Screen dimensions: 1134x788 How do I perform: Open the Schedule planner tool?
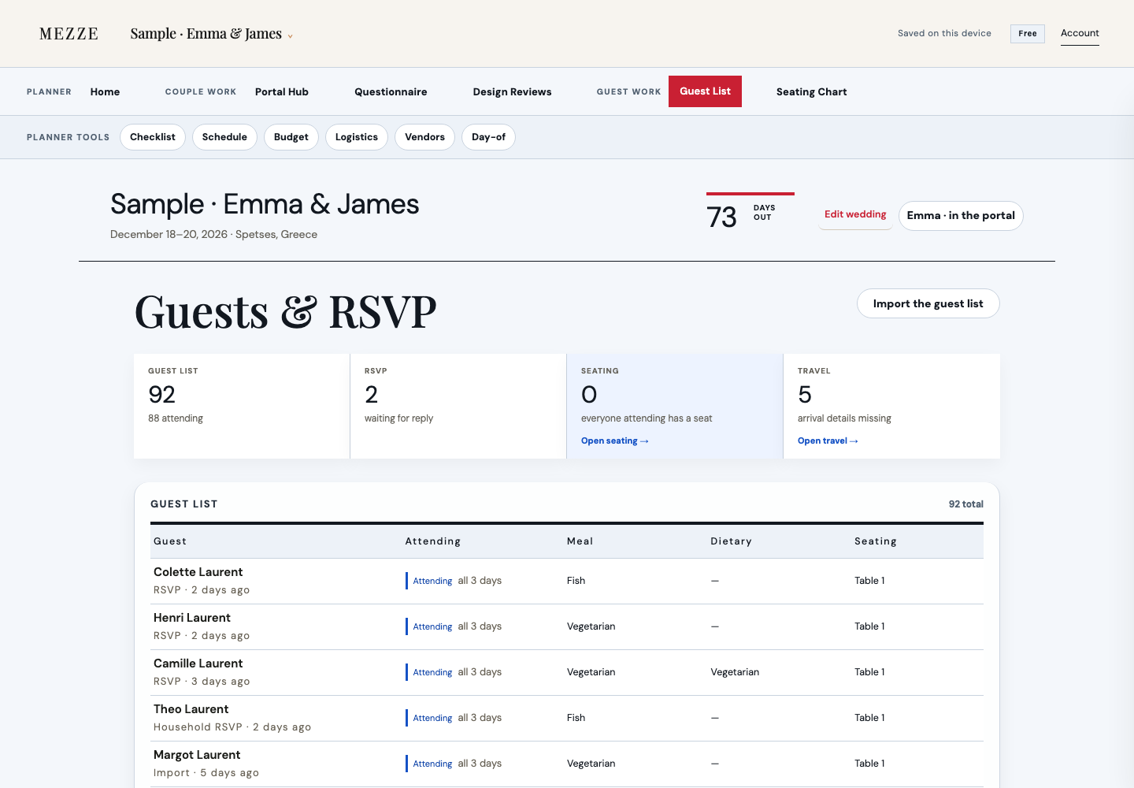[x=224, y=137]
